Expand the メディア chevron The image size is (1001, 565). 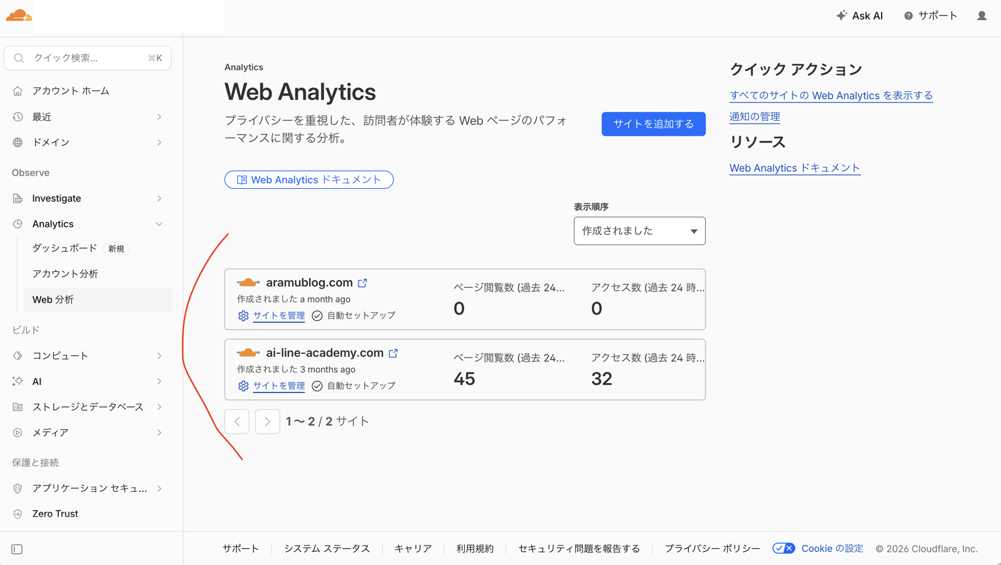tap(160, 432)
